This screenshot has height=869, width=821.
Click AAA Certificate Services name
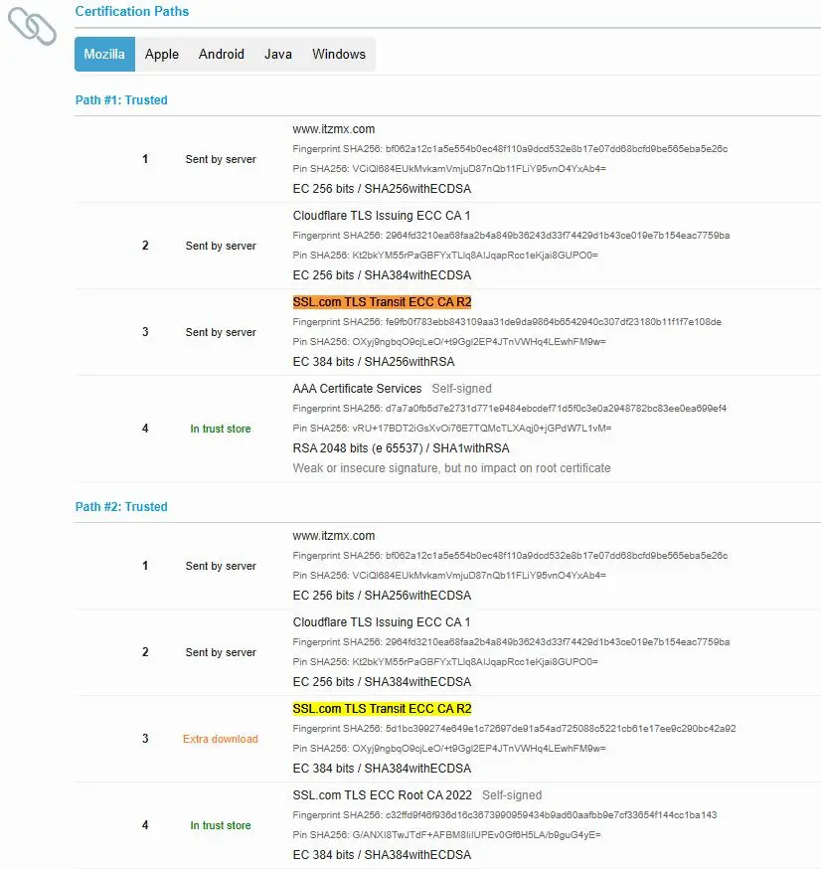(x=357, y=389)
